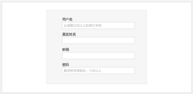Click the gray form panel background
The image size is (193, 94).
pos(54,47)
